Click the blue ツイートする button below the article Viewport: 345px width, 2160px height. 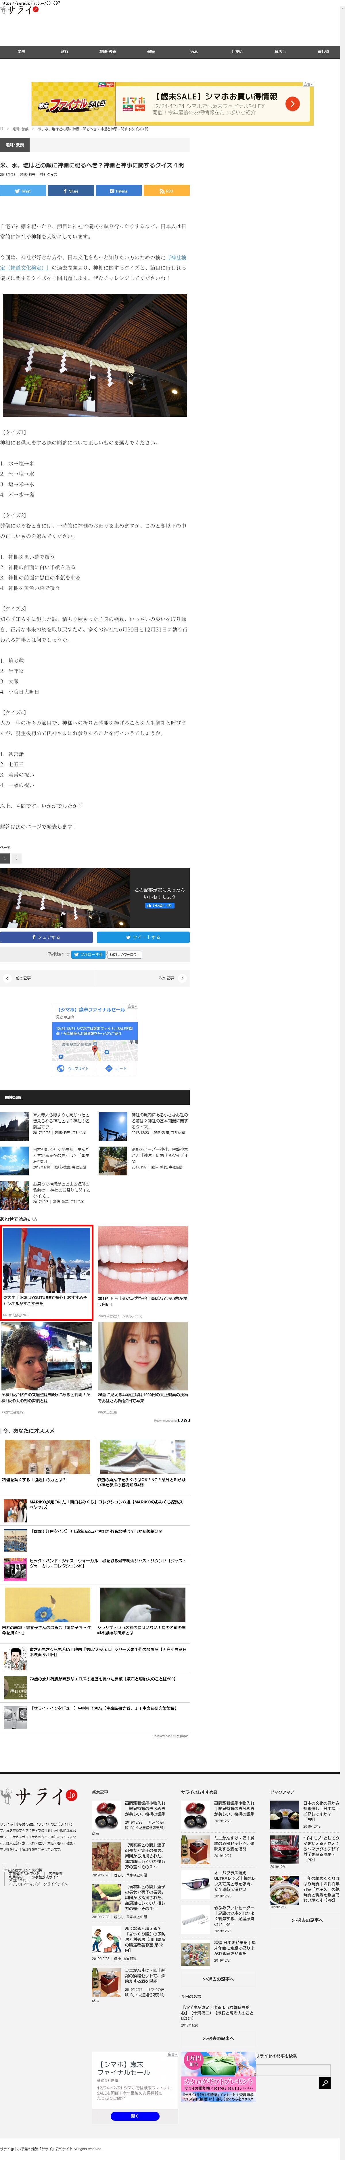coord(143,937)
